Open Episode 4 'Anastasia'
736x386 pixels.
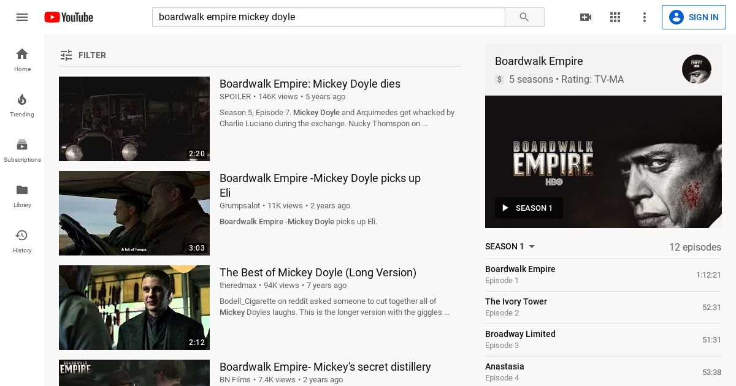click(603, 372)
